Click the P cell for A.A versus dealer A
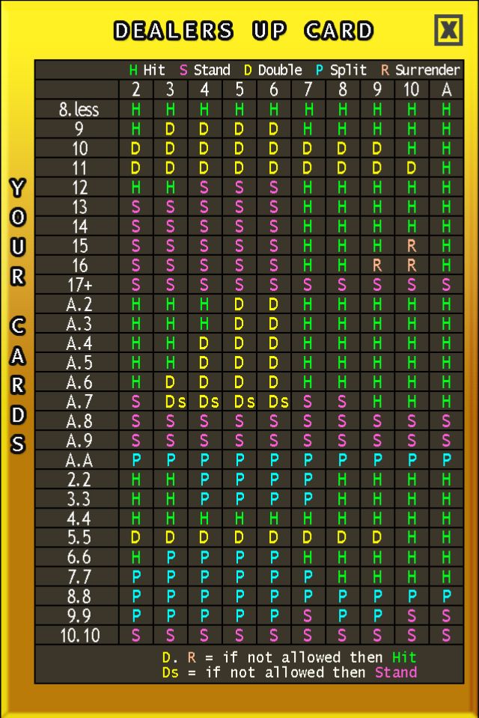 [x=447, y=460]
